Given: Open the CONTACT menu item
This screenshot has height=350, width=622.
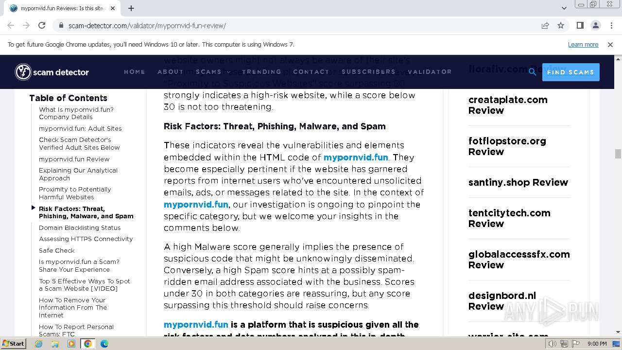Looking at the screenshot, I should pyautogui.click(x=311, y=72).
